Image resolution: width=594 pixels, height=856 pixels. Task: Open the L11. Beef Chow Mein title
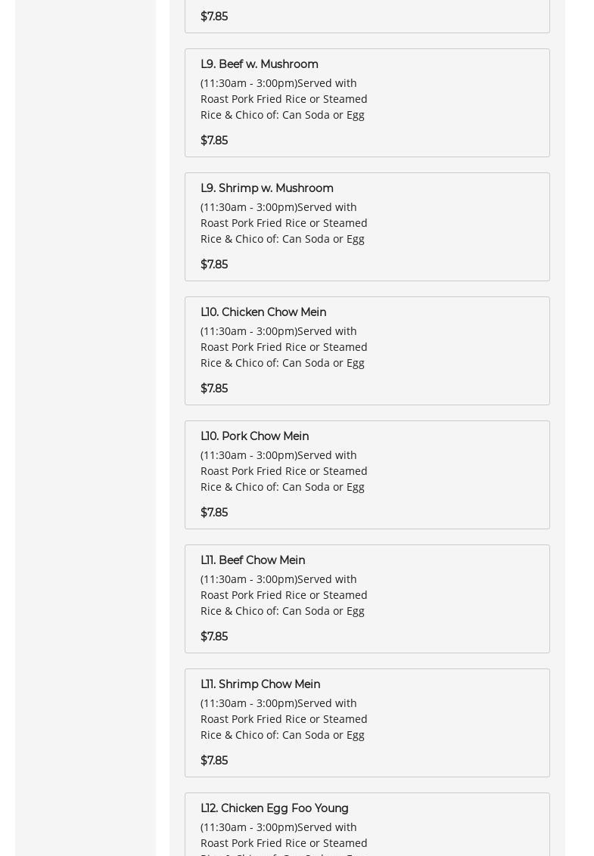pos(253,560)
